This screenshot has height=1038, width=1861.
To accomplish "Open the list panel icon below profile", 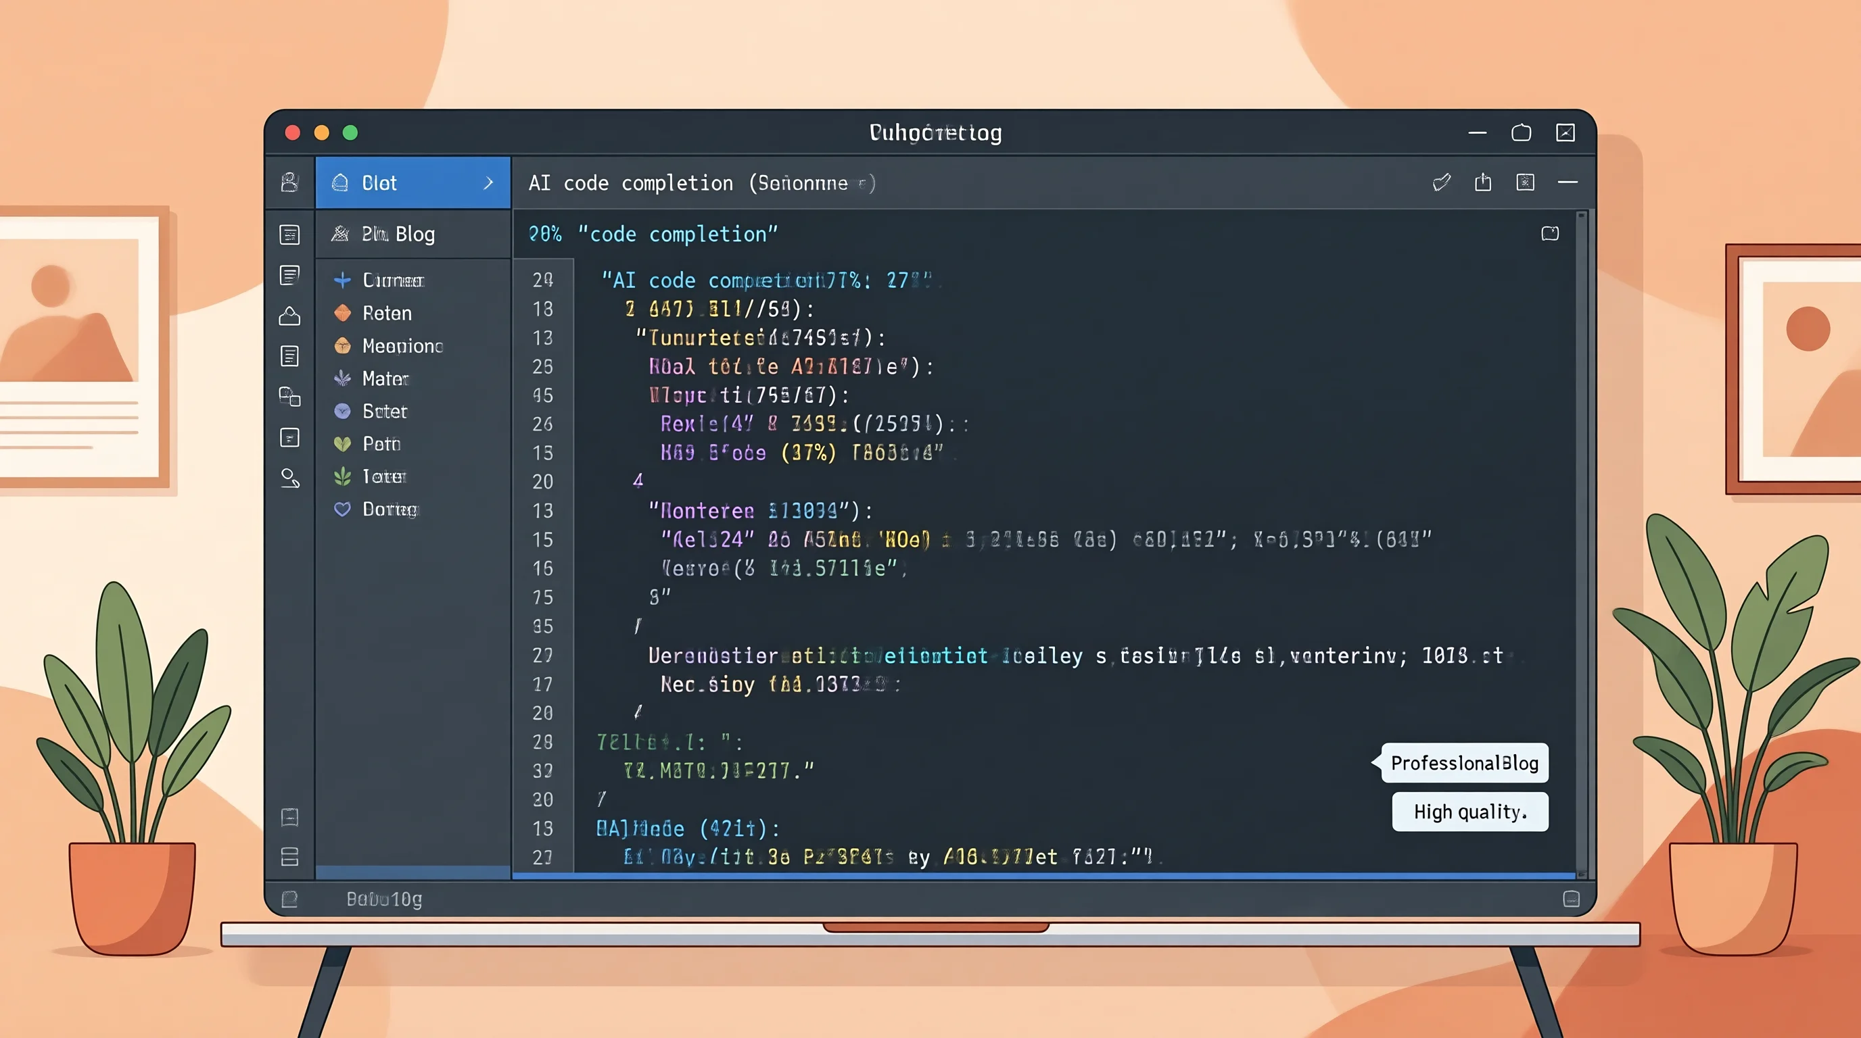I will [x=289, y=234].
